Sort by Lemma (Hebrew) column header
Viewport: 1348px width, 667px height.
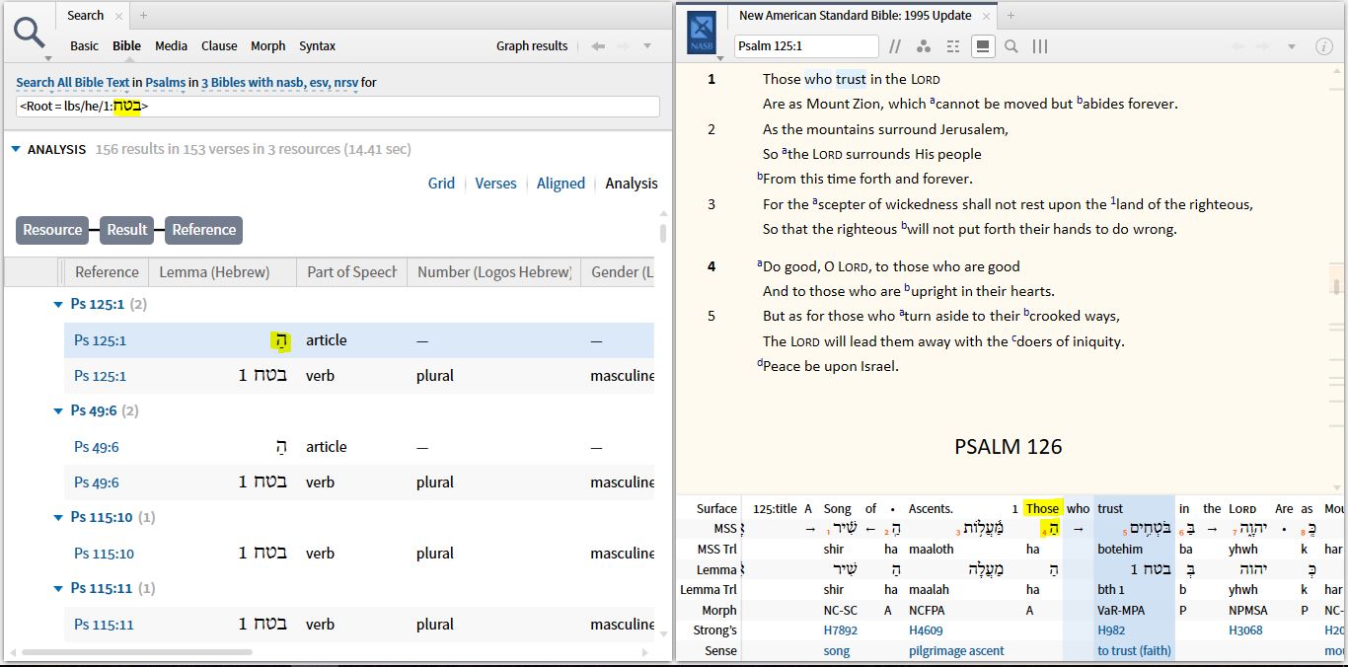pos(223,272)
